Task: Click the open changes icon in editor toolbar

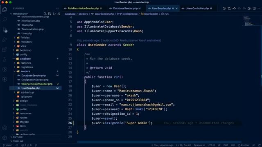Action: tap(229, 8)
